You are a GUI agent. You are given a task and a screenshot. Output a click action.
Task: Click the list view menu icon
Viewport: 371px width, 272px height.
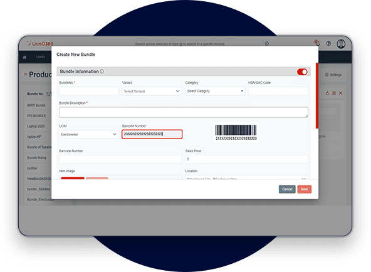pos(334,93)
